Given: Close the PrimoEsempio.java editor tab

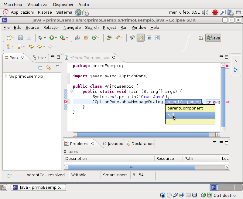Looking at the screenshot, I should tap(113, 58).
